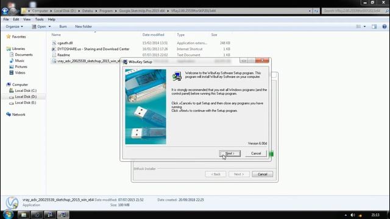This screenshot has width=390, height=219.
Task: Select Computer in navigation pane
Action: pyautogui.click(x=20, y=85)
